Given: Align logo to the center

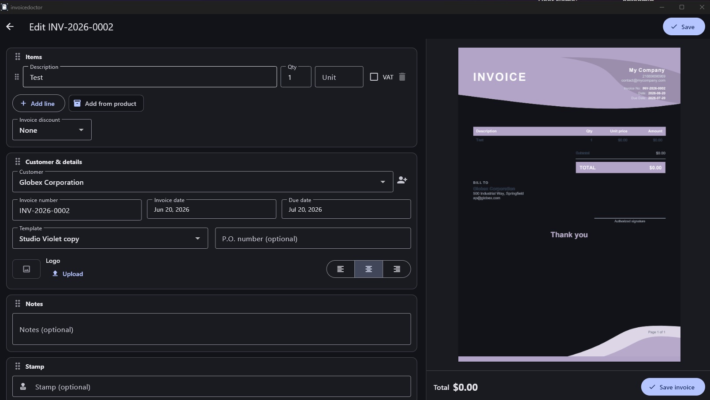Looking at the screenshot, I should click(368, 269).
